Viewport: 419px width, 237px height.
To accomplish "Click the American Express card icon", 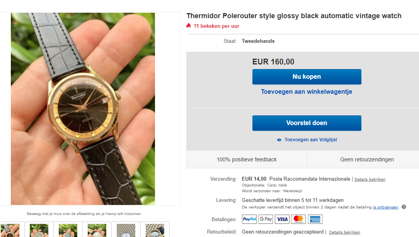I will click(315, 219).
